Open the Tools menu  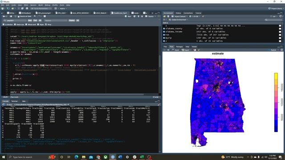click(62, 5)
